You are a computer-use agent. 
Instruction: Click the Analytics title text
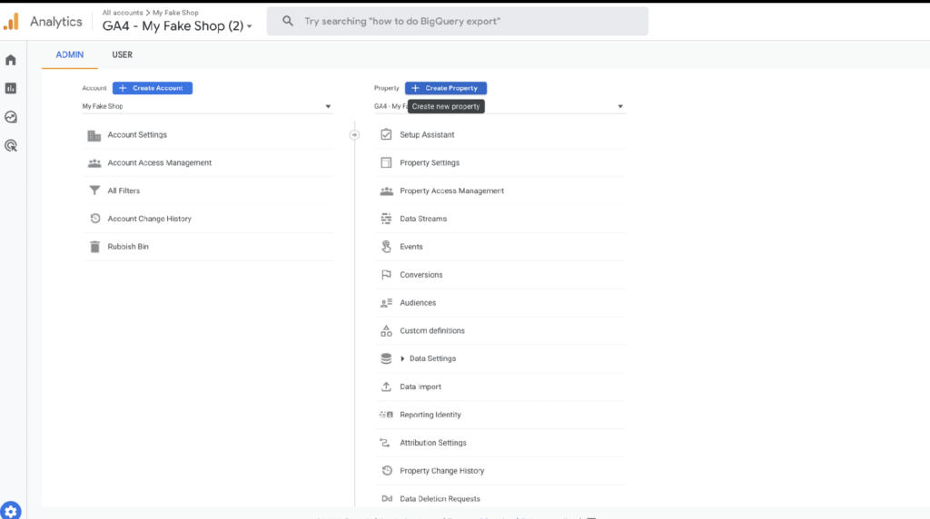55,22
